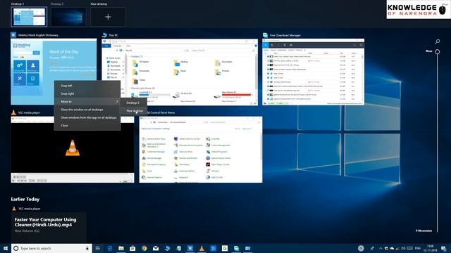Image resolution: width=451 pixels, height=253 pixels.
Task: Select the All Control Panel Items window
Action: click(201, 149)
